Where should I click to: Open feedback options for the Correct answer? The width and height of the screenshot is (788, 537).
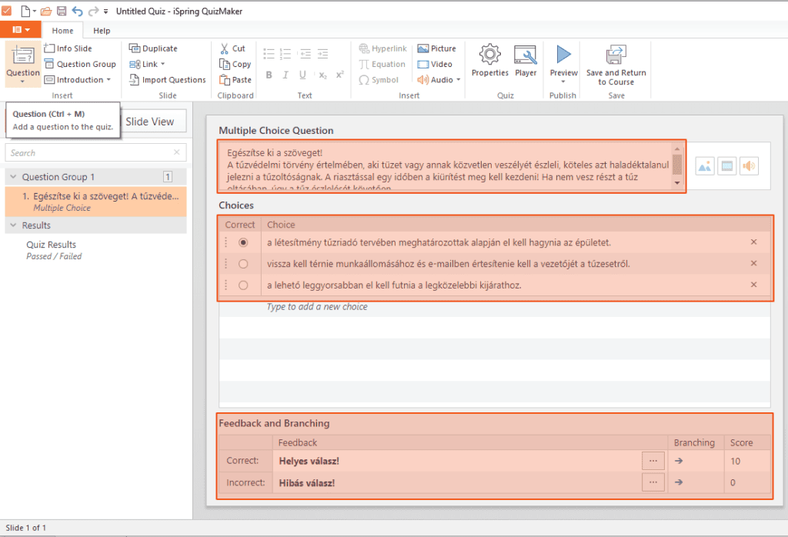coord(653,461)
